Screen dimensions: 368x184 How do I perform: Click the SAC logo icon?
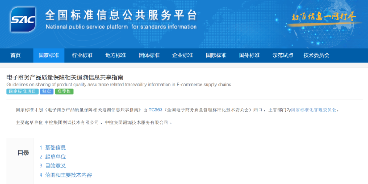click(23, 19)
